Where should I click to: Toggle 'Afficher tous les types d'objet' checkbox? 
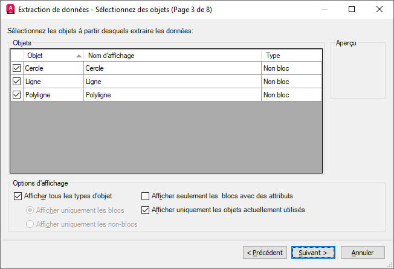point(17,196)
